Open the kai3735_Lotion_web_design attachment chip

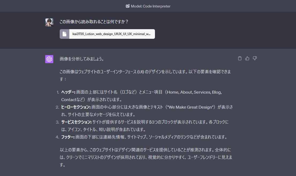click(107, 34)
